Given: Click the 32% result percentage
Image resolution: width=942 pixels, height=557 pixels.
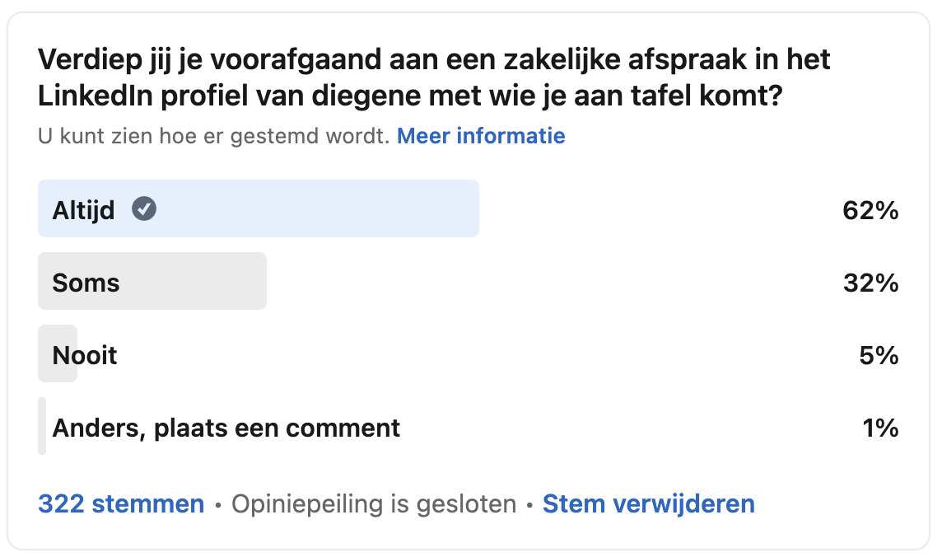Looking at the screenshot, I should (x=870, y=283).
